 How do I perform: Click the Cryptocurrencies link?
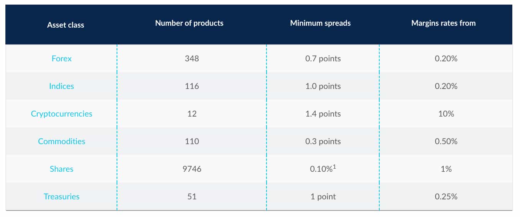(x=61, y=114)
